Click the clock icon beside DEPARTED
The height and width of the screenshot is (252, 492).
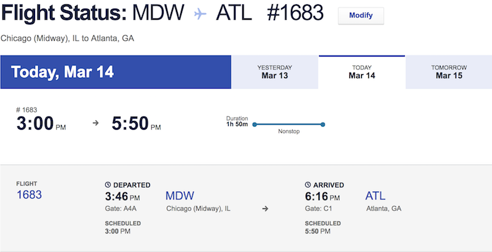coord(108,185)
